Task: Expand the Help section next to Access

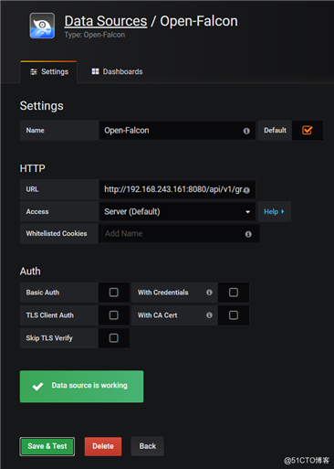Action: tap(275, 211)
